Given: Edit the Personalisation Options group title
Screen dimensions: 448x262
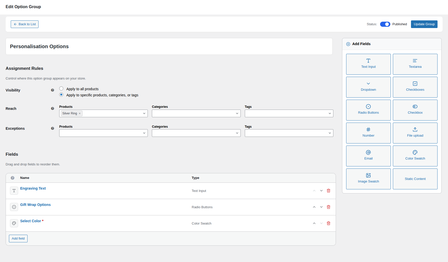Looking at the screenshot, I should point(169,46).
